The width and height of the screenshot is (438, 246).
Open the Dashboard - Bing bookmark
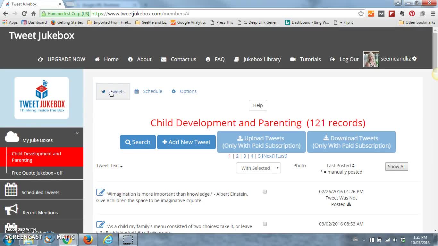point(307,22)
